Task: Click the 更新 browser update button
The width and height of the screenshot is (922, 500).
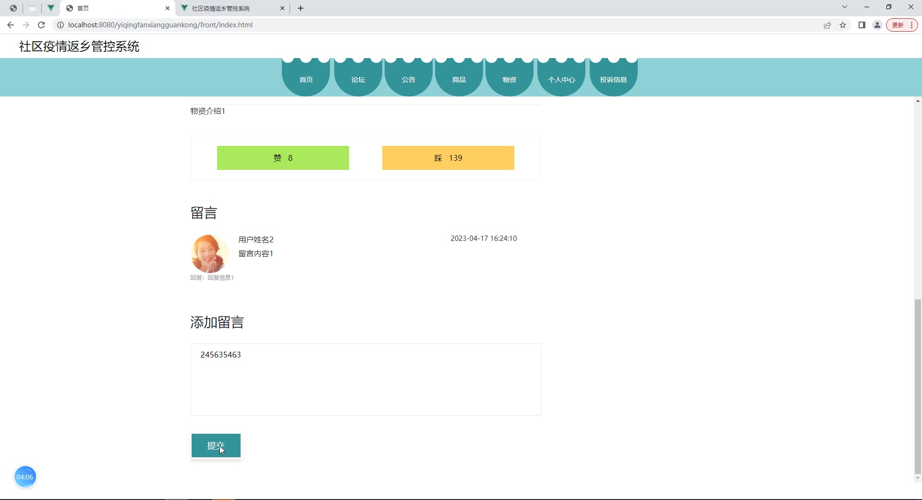Action: tap(902, 25)
